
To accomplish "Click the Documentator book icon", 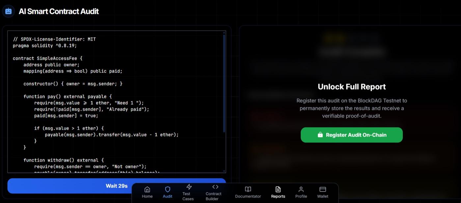I will (x=248, y=189).
